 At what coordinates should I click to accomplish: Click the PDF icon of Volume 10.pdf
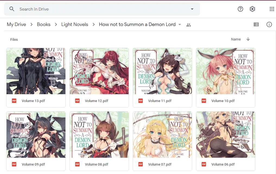tap(204, 101)
